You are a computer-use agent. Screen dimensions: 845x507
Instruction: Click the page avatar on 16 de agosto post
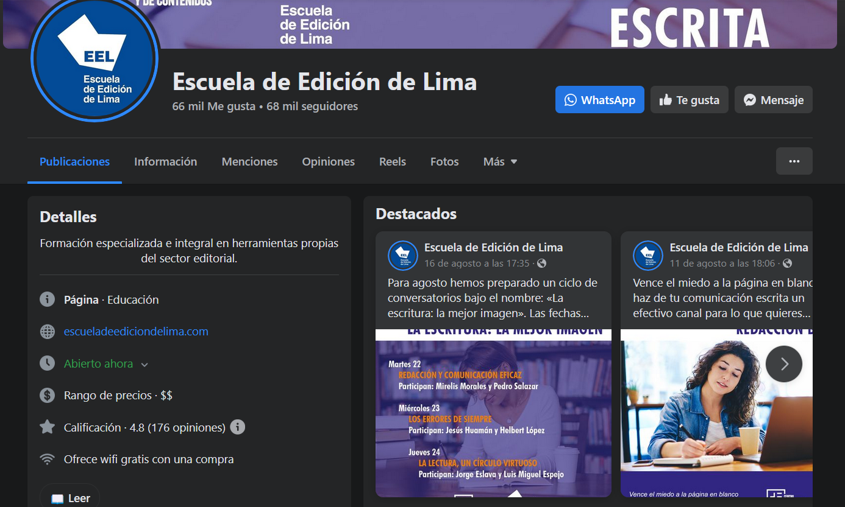pos(403,256)
